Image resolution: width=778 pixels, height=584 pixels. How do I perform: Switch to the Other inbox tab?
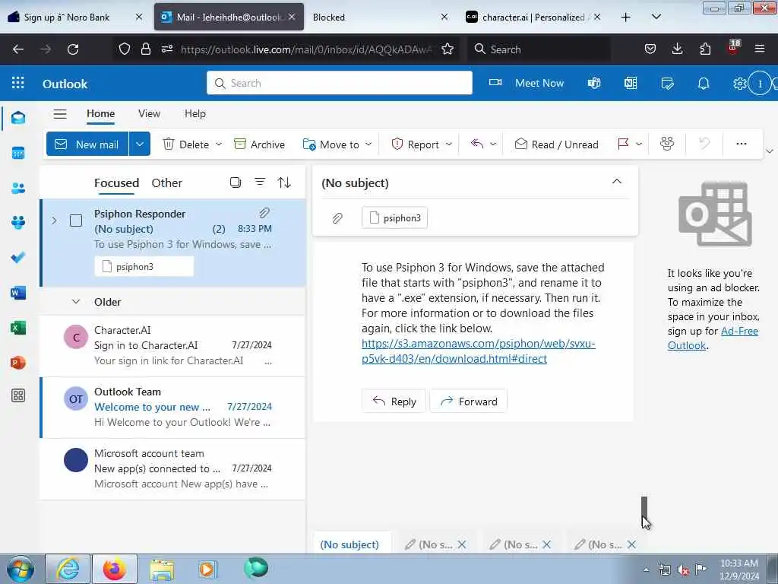tap(166, 182)
